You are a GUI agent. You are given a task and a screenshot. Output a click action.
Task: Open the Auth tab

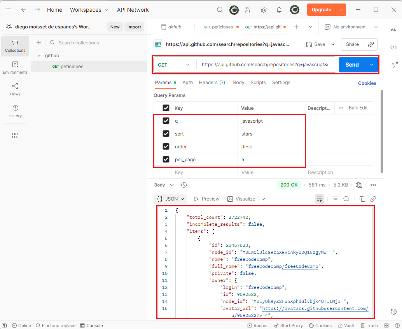pyautogui.click(x=187, y=83)
